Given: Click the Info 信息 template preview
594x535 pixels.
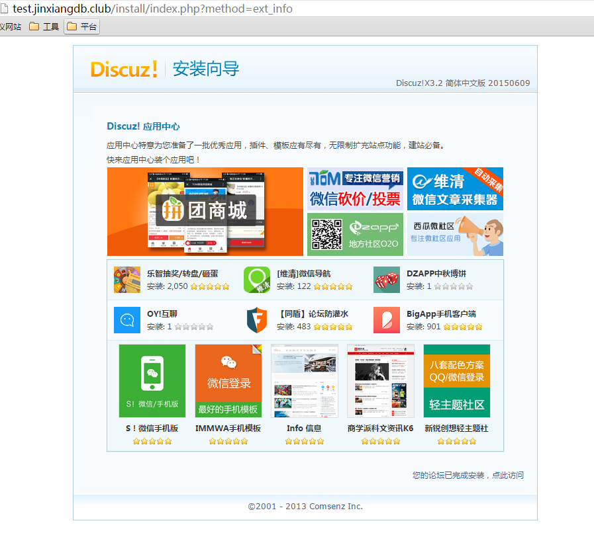Looking at the screenshot, I should click(305, 381).
